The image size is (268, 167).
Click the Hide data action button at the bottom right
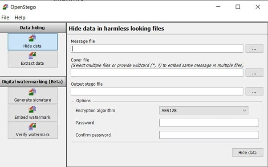pos(248,152)
